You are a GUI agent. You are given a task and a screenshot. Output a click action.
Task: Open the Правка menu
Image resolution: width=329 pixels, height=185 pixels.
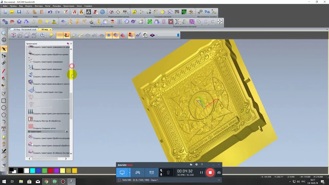pyautogui.click(x=13, y=6)
